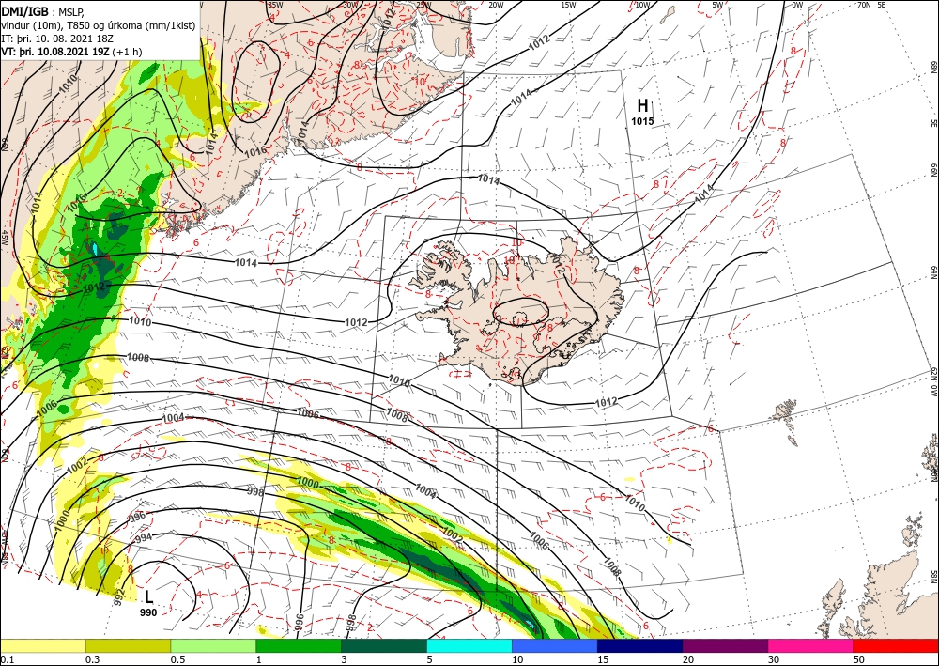Click the olive 0.3–0.5 legend swatch
Viewport: 939px width, 666px height.
coord(128,645)
